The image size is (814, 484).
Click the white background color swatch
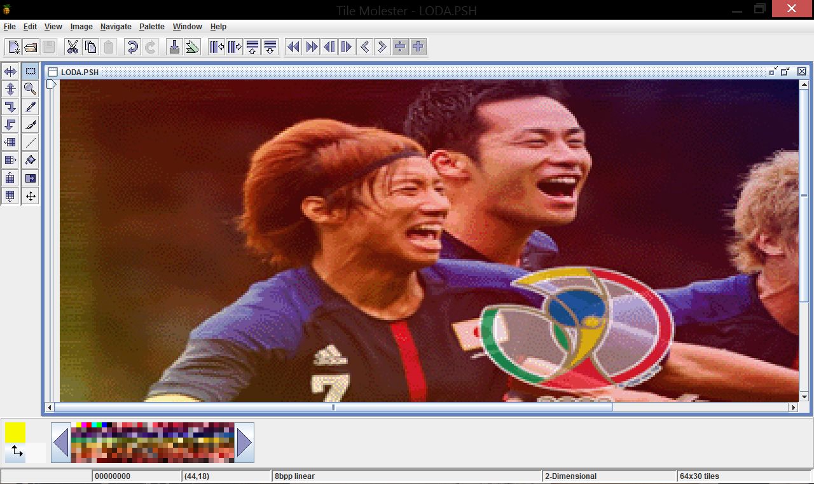pos(36,453)
